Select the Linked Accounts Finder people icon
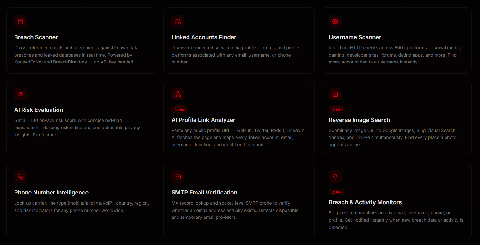The image size is (480, 245). pyautogui.click(x=178, y=21)
